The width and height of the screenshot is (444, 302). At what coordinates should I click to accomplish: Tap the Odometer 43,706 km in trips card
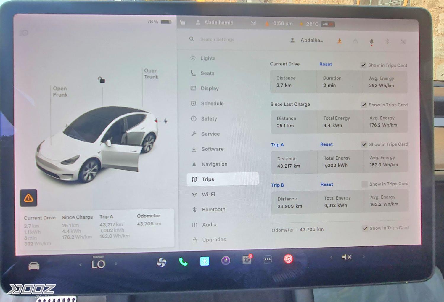point(149,220)
